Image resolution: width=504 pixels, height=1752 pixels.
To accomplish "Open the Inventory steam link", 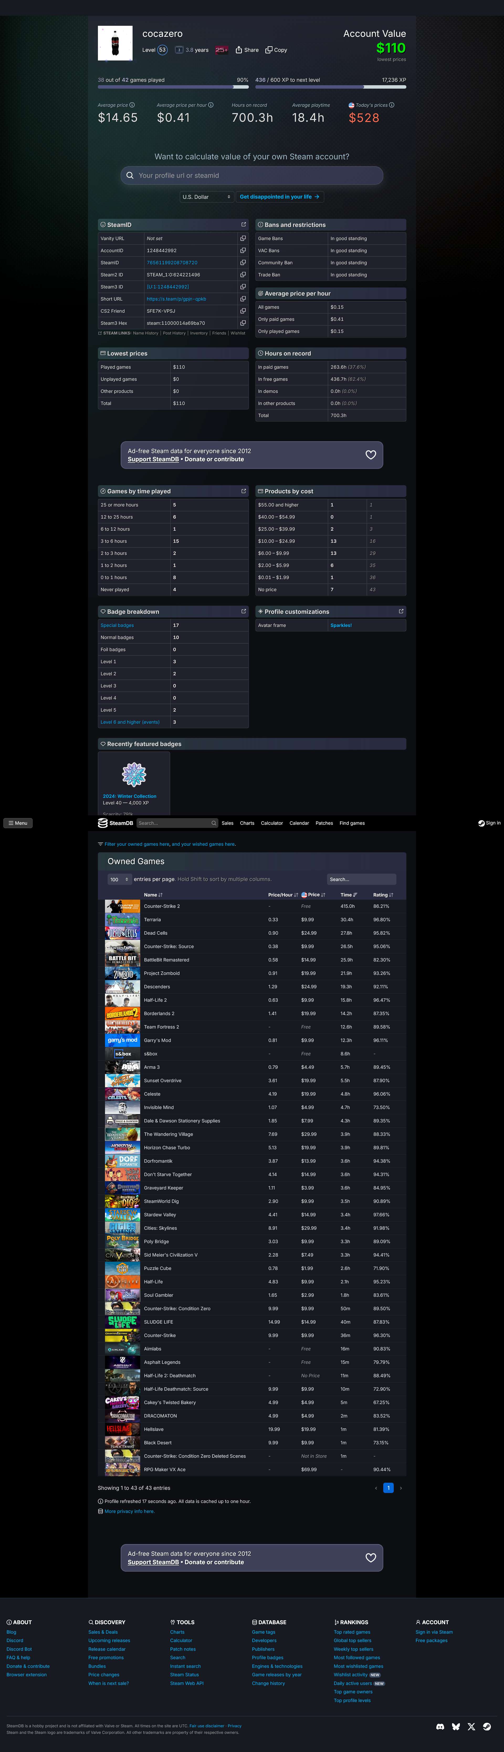I will 198,333.
